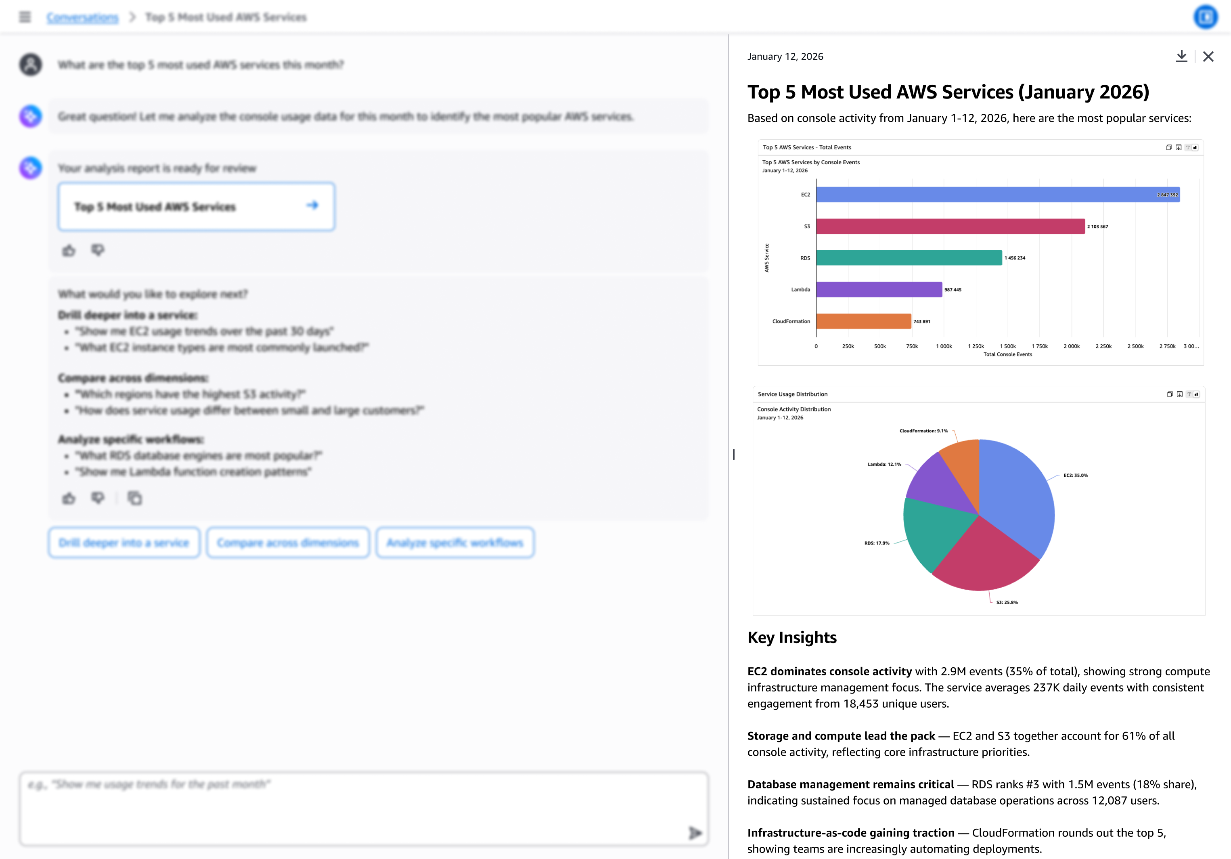
Task: Click the arrow on the report card
Action: tap(312, 205)
